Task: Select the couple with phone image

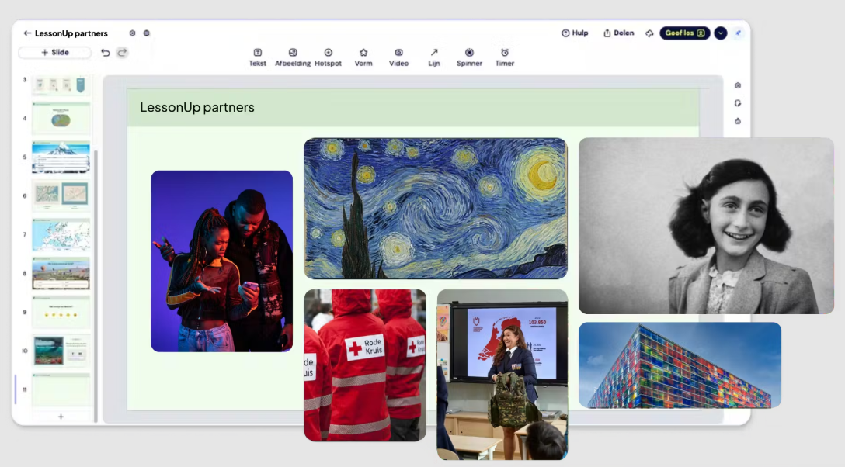Action: (x=221, y=261)
